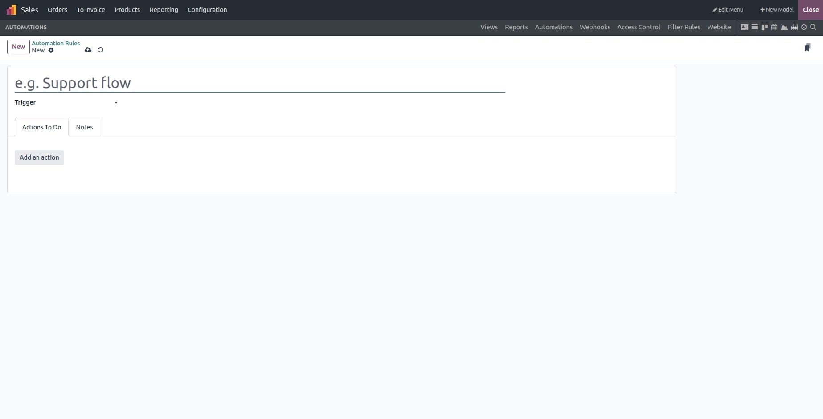823x419 pixels.
Task: Open the form view editor icon
Action: [745, 27]
